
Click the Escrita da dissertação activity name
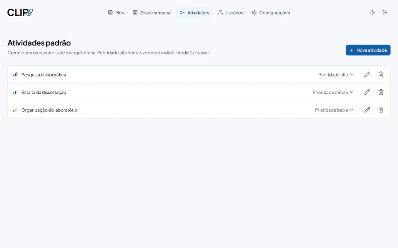(x=44, y=92)
